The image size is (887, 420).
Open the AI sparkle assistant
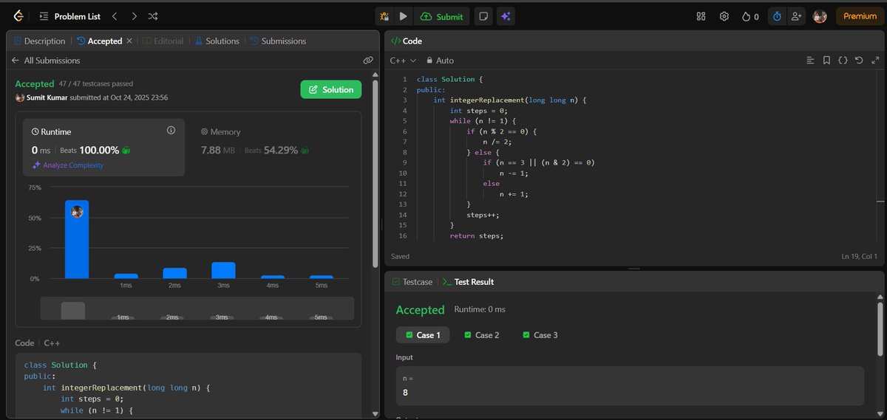point(506,16)
